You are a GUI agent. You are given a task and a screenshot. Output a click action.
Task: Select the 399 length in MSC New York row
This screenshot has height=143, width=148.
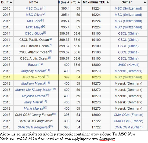(x=67, y=77)
